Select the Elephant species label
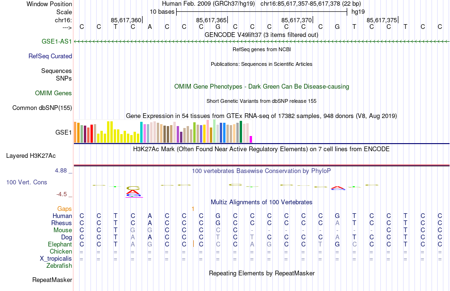The image size is (450, 291). click(x=60, y=244)
